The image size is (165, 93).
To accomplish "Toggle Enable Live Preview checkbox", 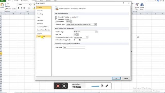I will point(56,19).
